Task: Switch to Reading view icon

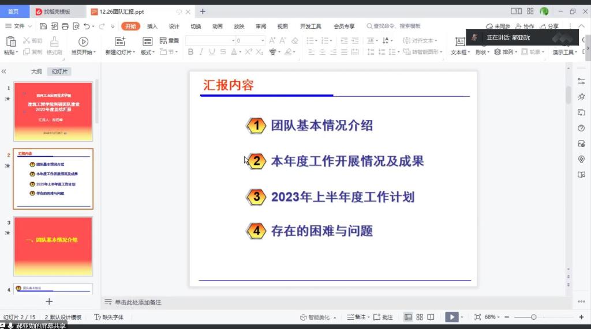Action: (x=431, y=317)
